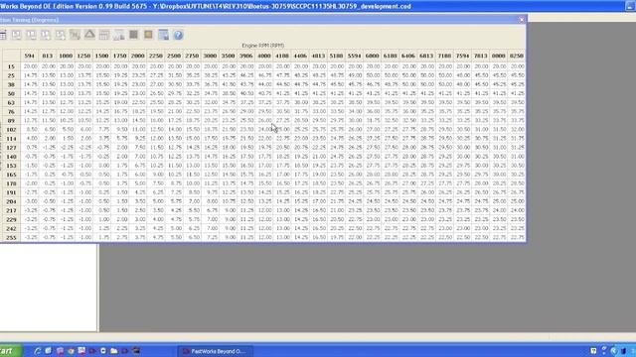Close the Ignition Timing table window
This screenshot has width=636, height=357.
522,20
